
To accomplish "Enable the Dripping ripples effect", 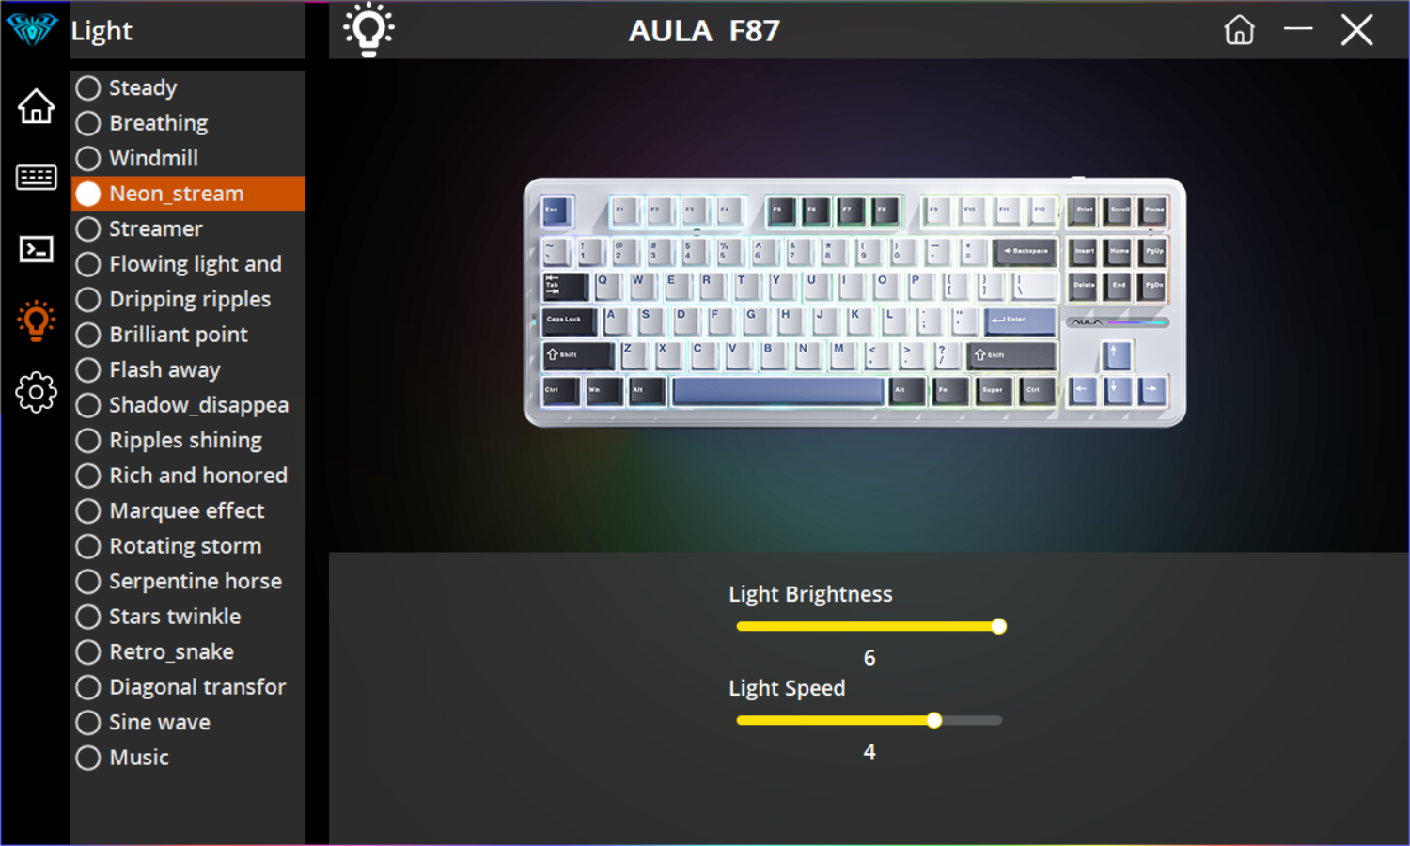I will (188, 299).
